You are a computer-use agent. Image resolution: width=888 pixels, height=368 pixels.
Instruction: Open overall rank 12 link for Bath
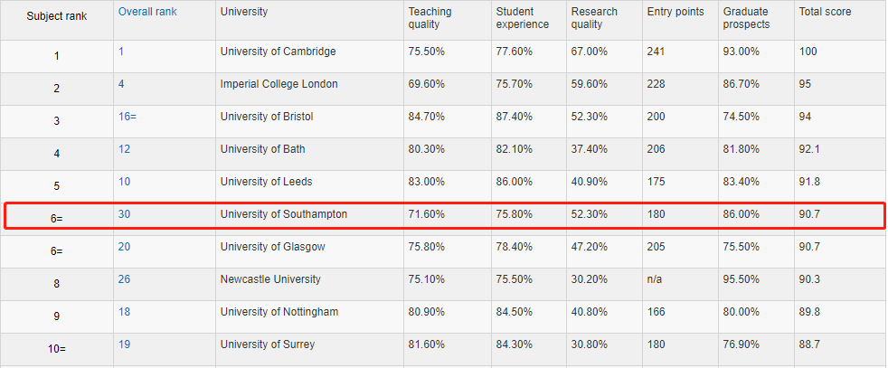124,149
